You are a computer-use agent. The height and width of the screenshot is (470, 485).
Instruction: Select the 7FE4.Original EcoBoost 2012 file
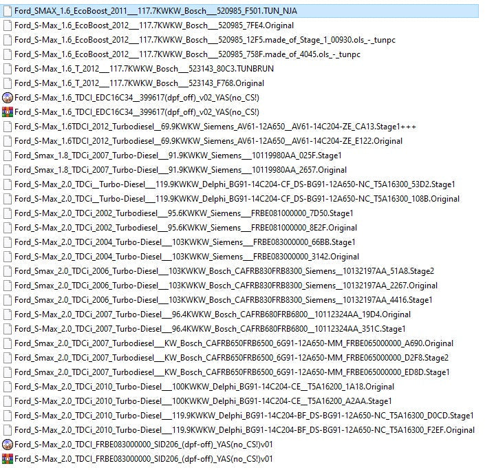pyautogui.click(x=144, y=25)
